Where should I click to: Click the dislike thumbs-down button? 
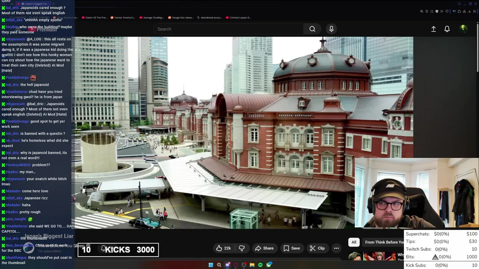pyautogui.click(x=242, y=248)
